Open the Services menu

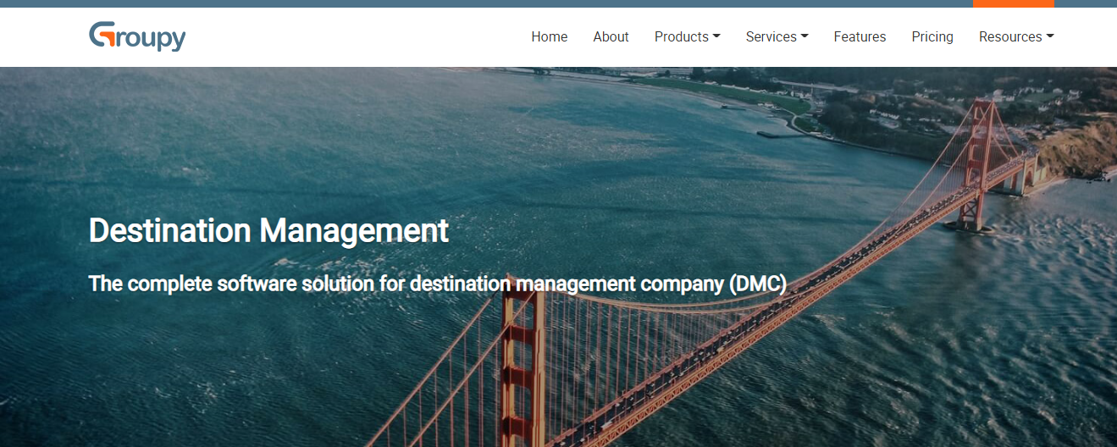(x=771, y=36)
